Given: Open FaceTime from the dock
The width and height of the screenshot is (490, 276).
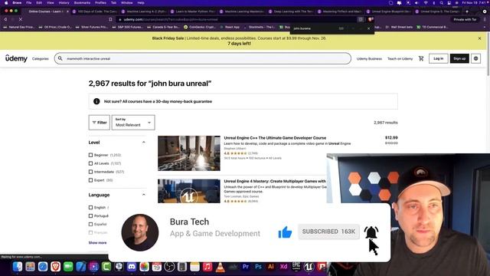Looking at the screenshot, I should coord(68,267).
